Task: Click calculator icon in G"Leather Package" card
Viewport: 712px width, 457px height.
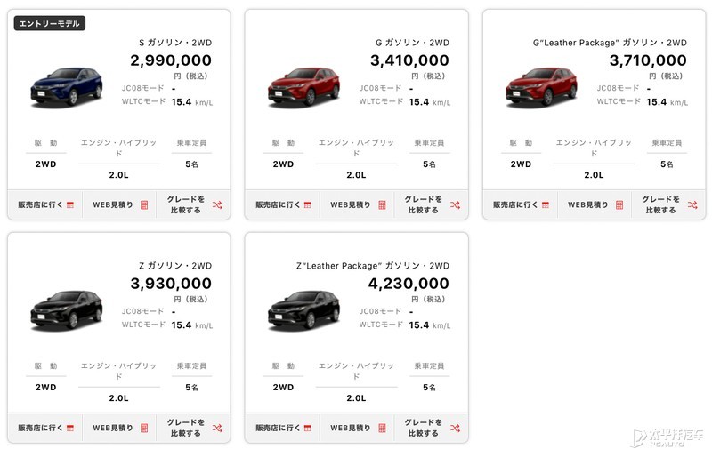Action: (619, 204)
